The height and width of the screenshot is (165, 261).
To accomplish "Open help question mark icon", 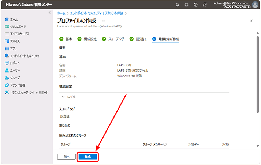I will (x=195, y=5).
